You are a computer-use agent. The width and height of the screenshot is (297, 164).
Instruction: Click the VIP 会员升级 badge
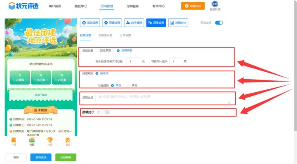[215, 6]
